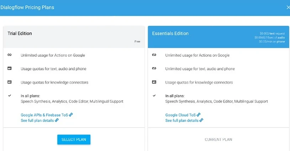
Task: Click checkmark icon beside In all plans in Trial
Action: click(x=10, y=96)
